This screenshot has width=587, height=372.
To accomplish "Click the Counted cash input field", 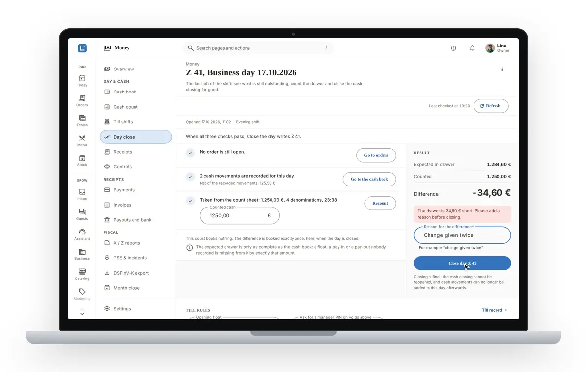I will (240, 215).
